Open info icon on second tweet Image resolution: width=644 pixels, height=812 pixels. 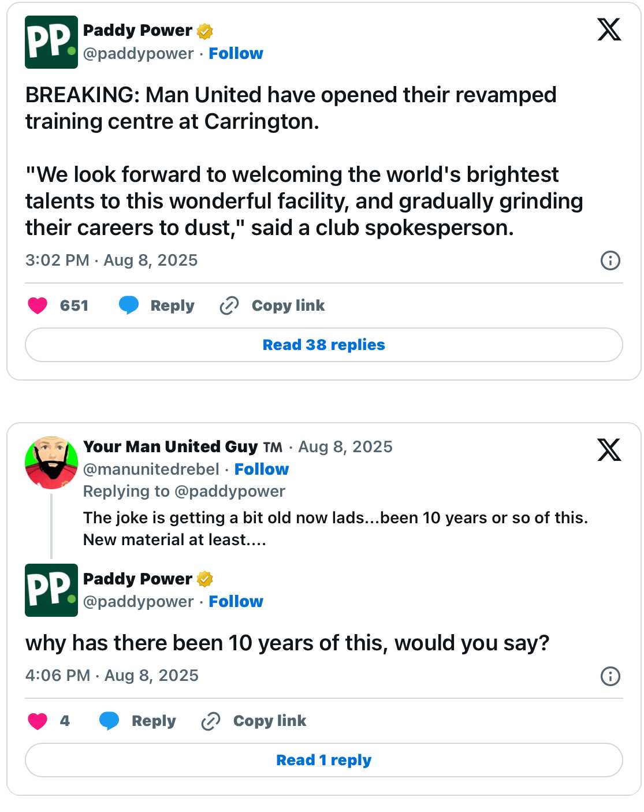tap(610, 676)
